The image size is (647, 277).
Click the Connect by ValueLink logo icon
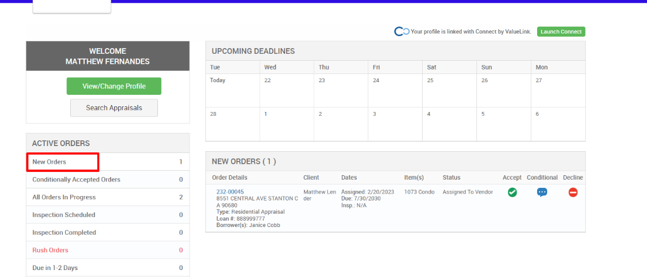(x=401, y=32)
